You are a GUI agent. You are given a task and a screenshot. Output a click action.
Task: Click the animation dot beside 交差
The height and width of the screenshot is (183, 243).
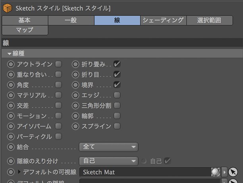(x=11, y=105)
